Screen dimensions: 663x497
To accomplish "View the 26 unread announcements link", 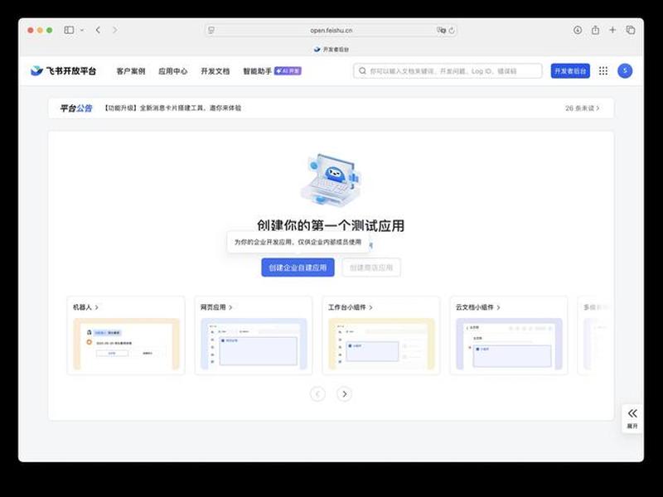I will 583,109.
